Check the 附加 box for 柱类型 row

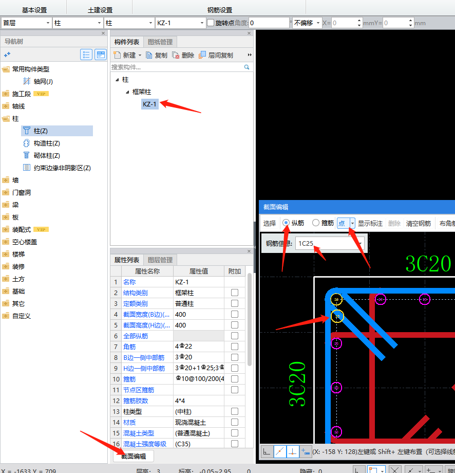click(x=234, y=411)
